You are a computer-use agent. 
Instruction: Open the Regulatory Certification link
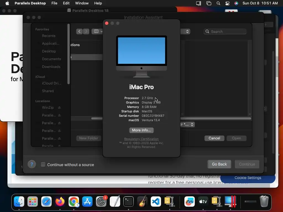[141, 139]
